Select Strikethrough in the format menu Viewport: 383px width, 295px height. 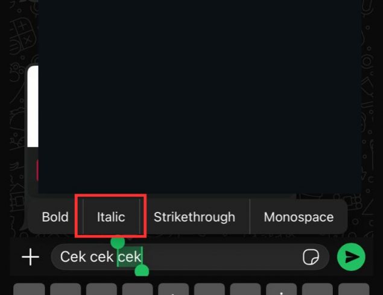click(194, 217)
